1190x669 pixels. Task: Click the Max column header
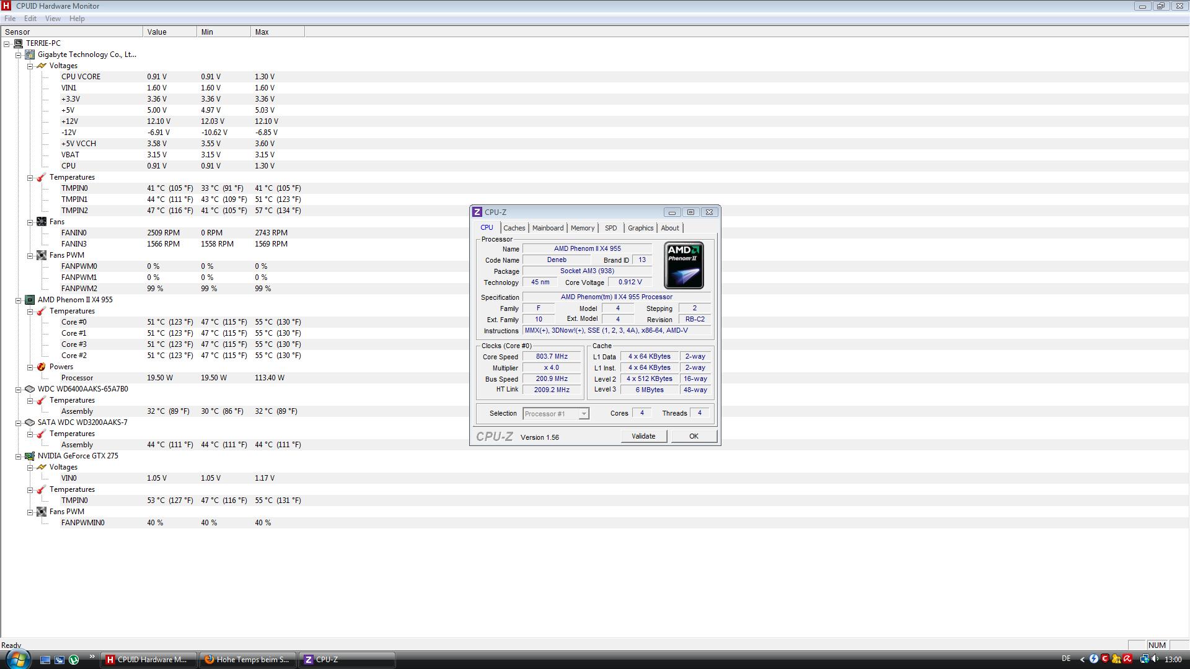pos(276,32)
